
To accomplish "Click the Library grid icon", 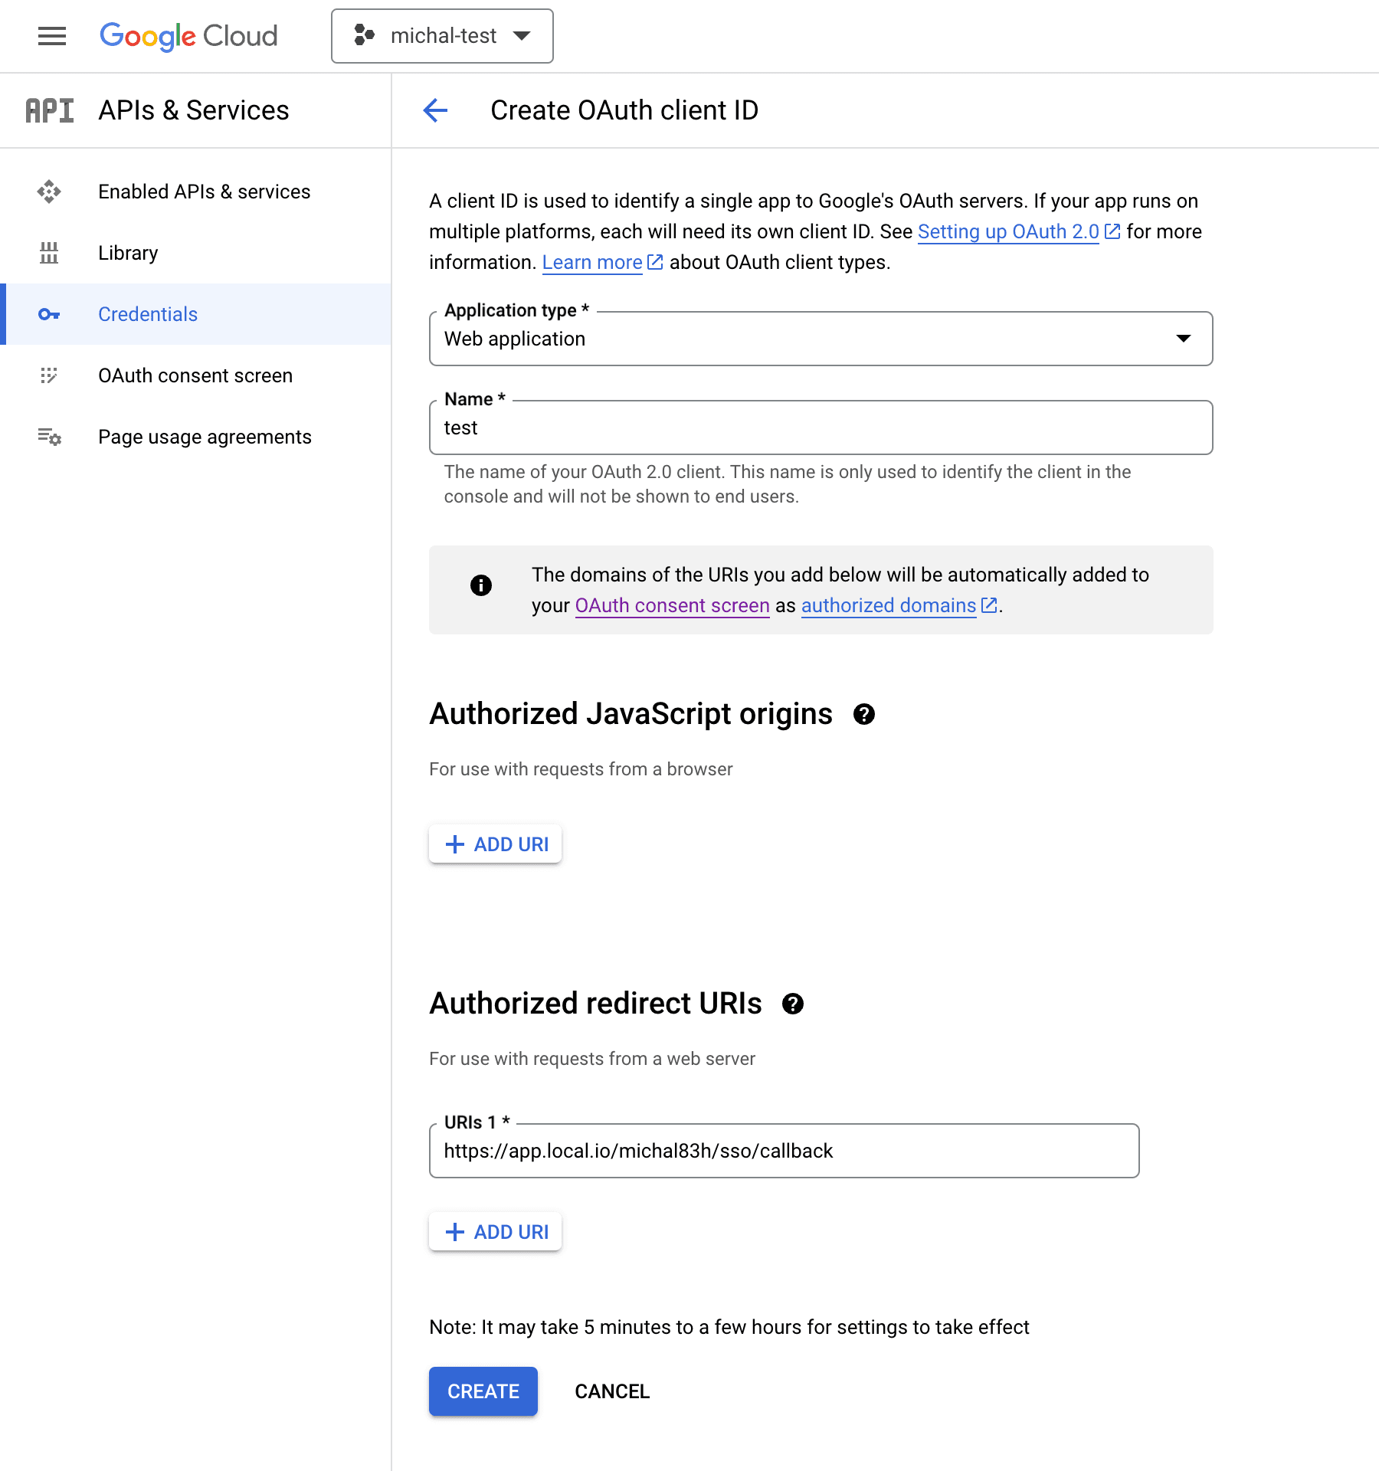I will pos(49,253).
